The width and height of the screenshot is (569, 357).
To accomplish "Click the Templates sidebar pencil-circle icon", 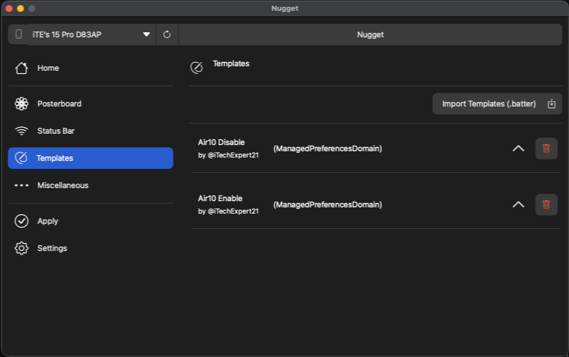I will [21, 158].
